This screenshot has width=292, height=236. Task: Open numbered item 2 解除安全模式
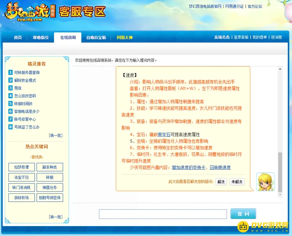25,80
